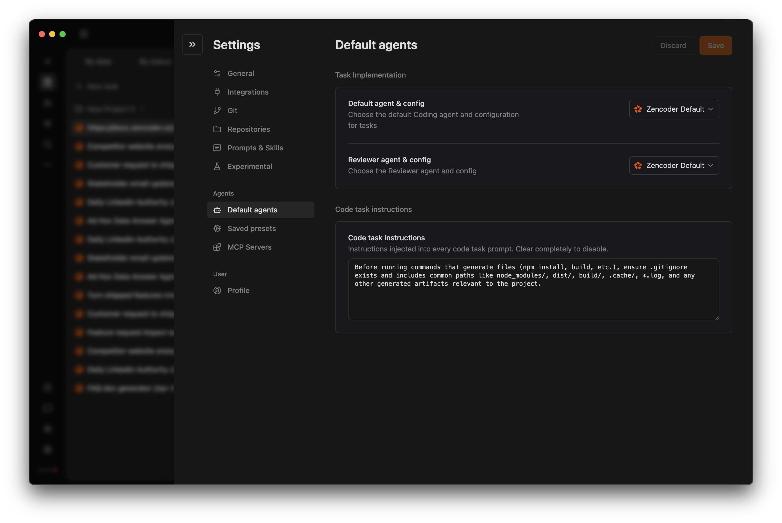Click the Saved presets gear icon
This screenshot has width=782, height=523.
pyautogui.click(x=217, y=228)
